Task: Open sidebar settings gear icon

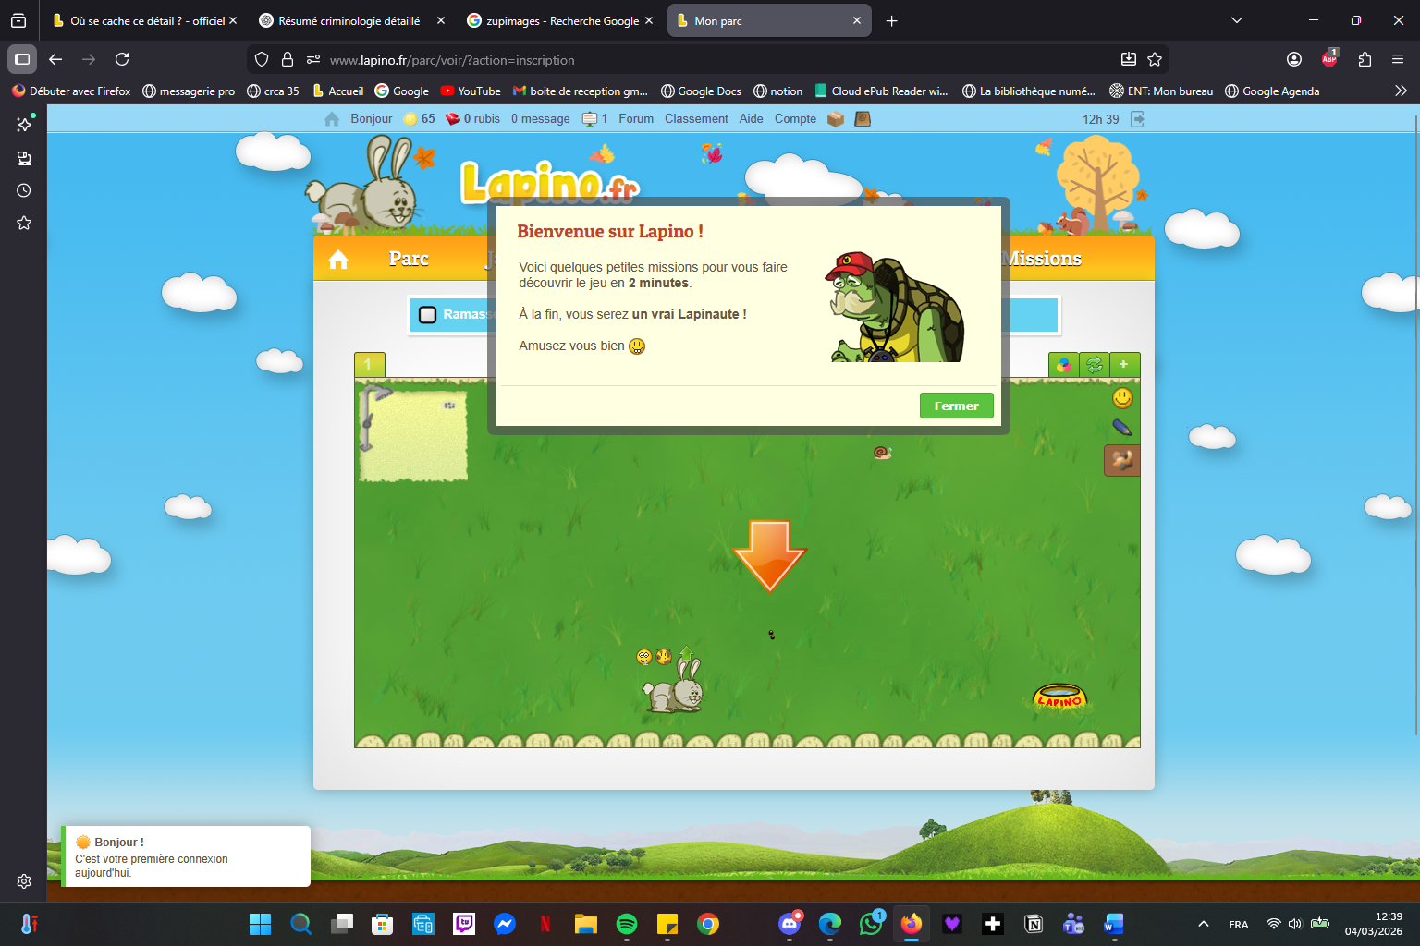Action: click(x=24, y=881)
